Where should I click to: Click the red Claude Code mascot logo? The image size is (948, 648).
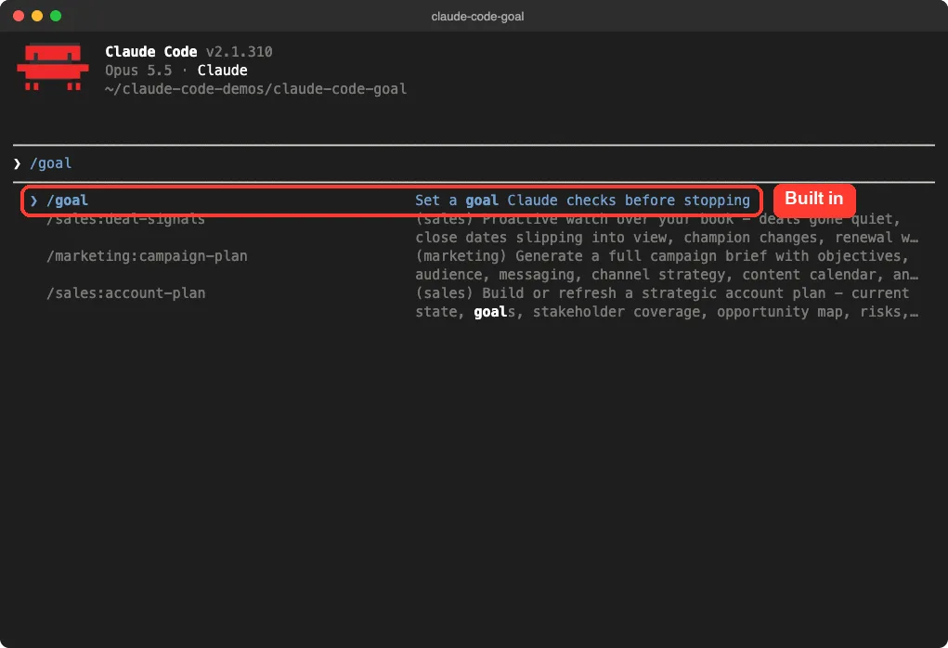pyautogui.click(x=53, y=67)
